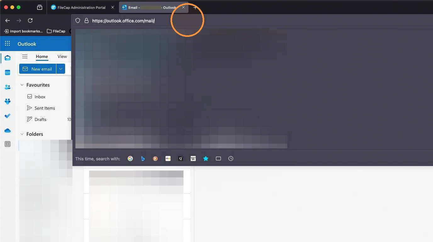Image resolution: width=433 pixels, height=242 pixels.
Task: Close the FileCap Administration Portal tab
Action: click(113, 8)
